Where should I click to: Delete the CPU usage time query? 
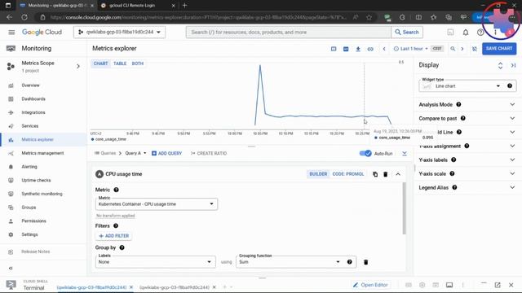click(x=386, y=174)
